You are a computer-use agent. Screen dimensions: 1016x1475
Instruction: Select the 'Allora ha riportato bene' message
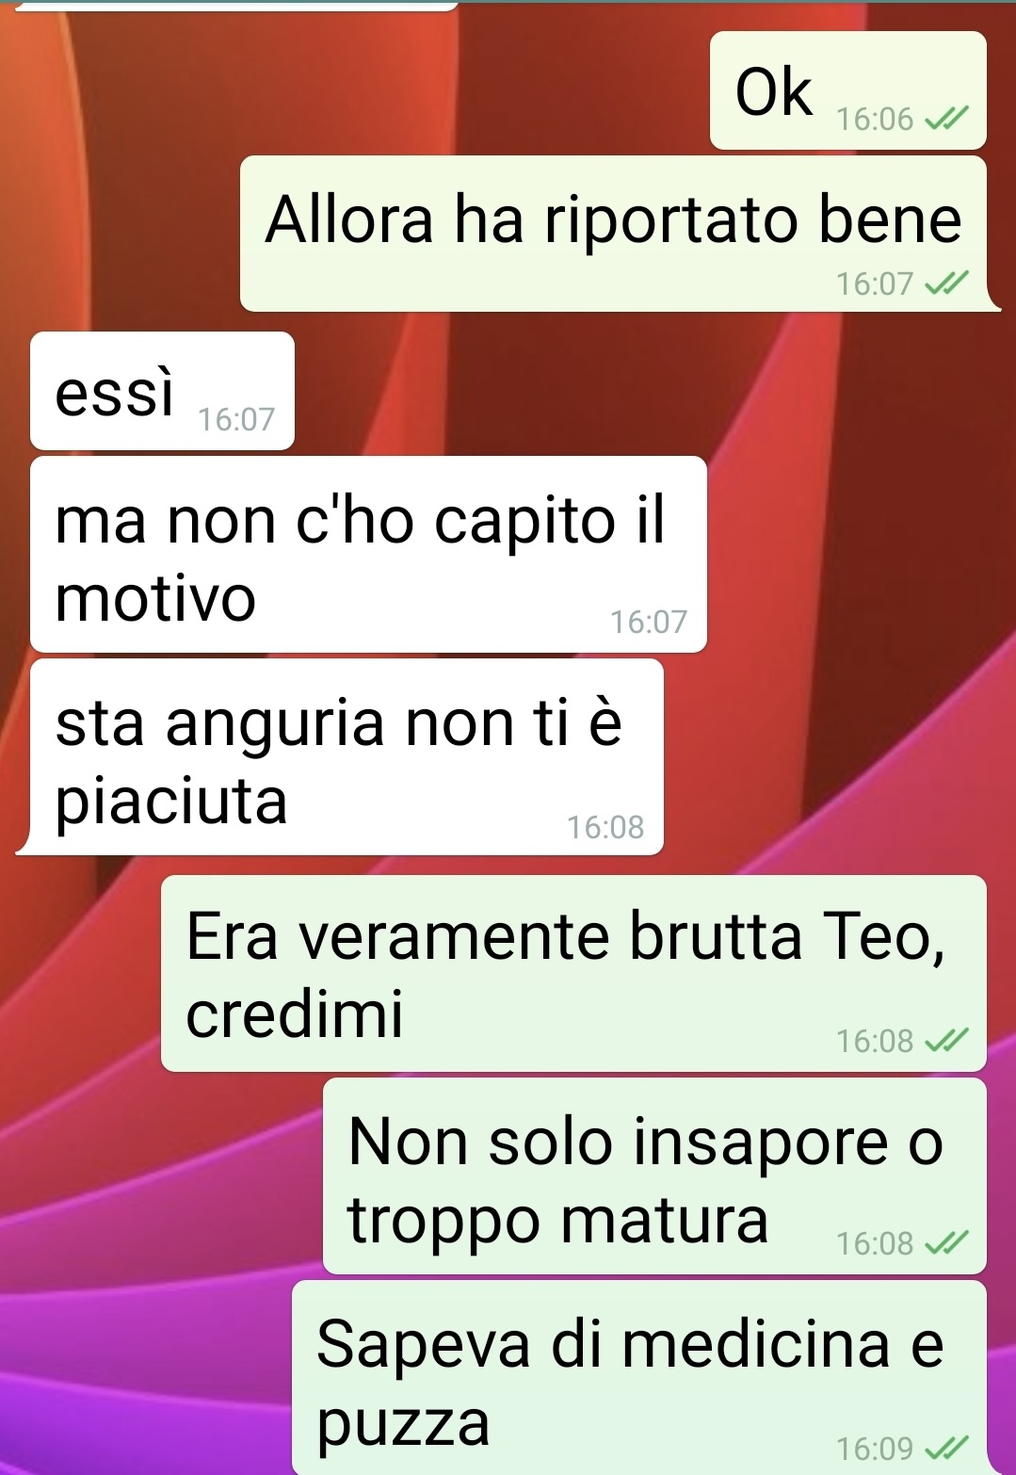click(617, 234)
